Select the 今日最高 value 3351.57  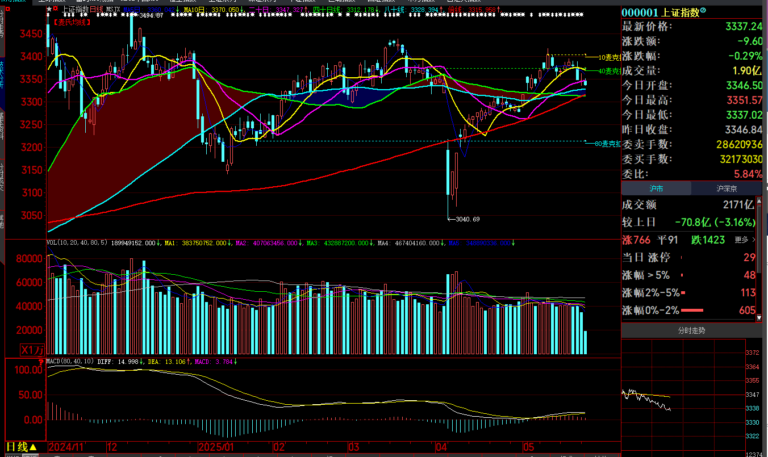[x=744, y=100]
